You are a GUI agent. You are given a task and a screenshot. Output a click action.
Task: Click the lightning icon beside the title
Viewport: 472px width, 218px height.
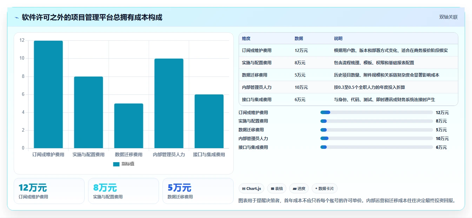[x=17, y=18]
